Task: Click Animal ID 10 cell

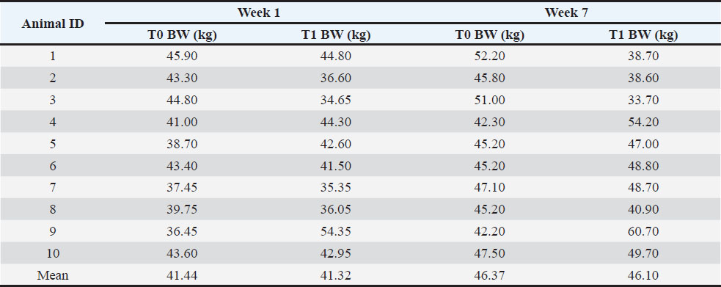Action: coord(53,253)
